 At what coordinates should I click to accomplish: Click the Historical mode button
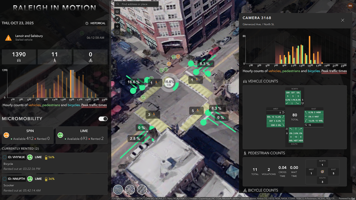(95, 23)
